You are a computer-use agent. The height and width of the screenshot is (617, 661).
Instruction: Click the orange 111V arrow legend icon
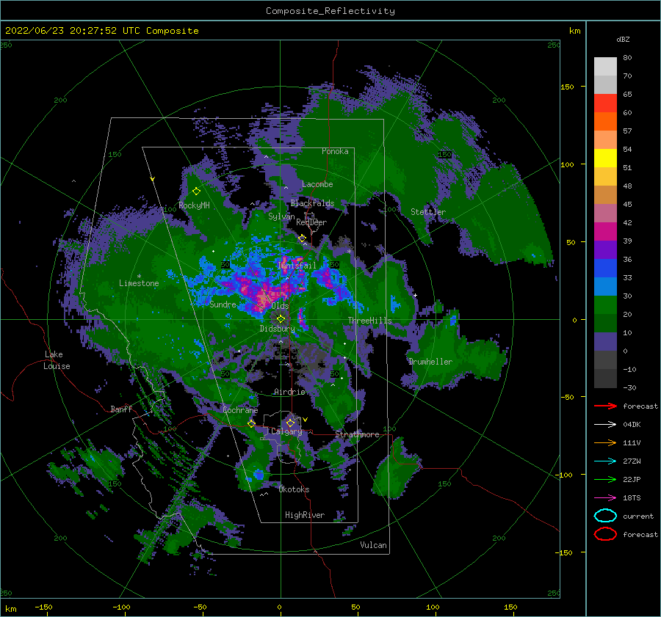[605, 442]
